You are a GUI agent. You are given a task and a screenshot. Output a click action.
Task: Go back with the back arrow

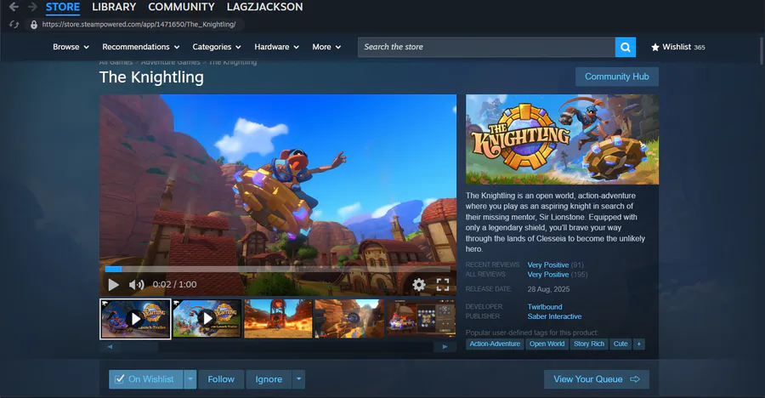coord(14,7)
